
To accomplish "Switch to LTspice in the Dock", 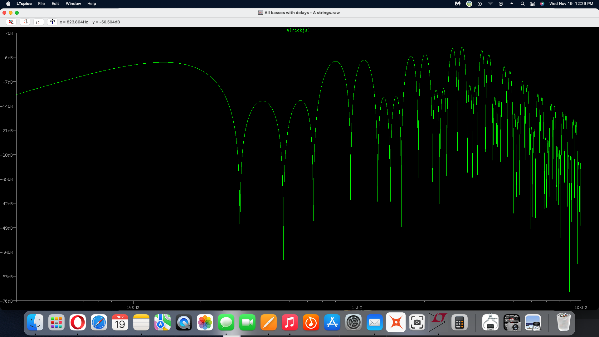I will [x=438, y=322].
